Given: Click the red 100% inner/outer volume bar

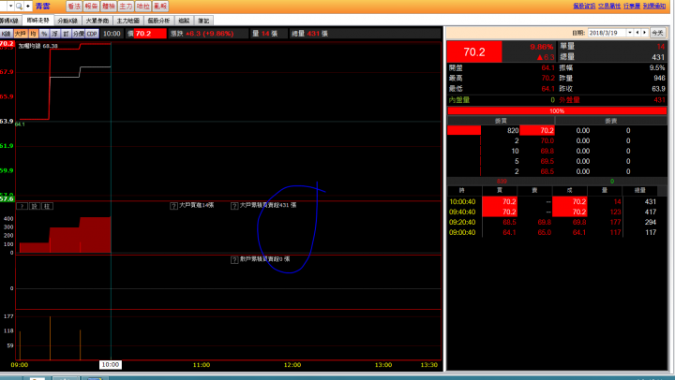Looking at the screenshot, I should pos(557,110).
